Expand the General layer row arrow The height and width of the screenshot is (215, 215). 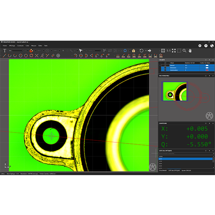click(x=159, y=65)
